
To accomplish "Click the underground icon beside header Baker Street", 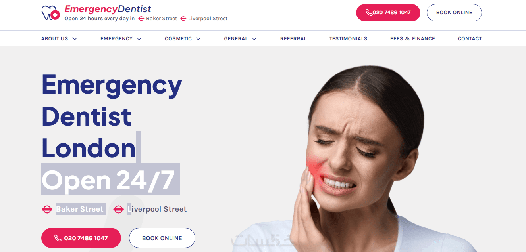I will 141,19.
